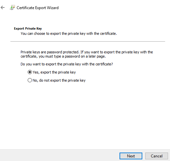Click the word 'Key' in the bold heading
The image size is (170, 161).
[x=39, y=29]
